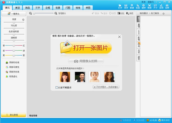This screenshot has width=172, height=123.
Task: Click the 打开一张图片 big button
Action: coord(86,48)
